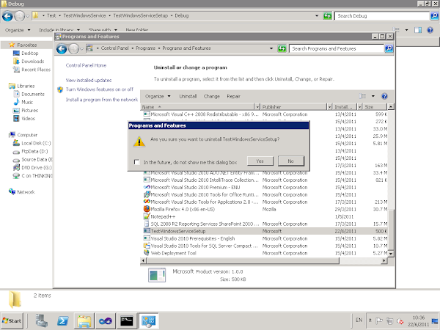Open Installed On column filter dropdown
Image resolution: width=440 pixels, height=330 pixels.
(x=359, y=107)
